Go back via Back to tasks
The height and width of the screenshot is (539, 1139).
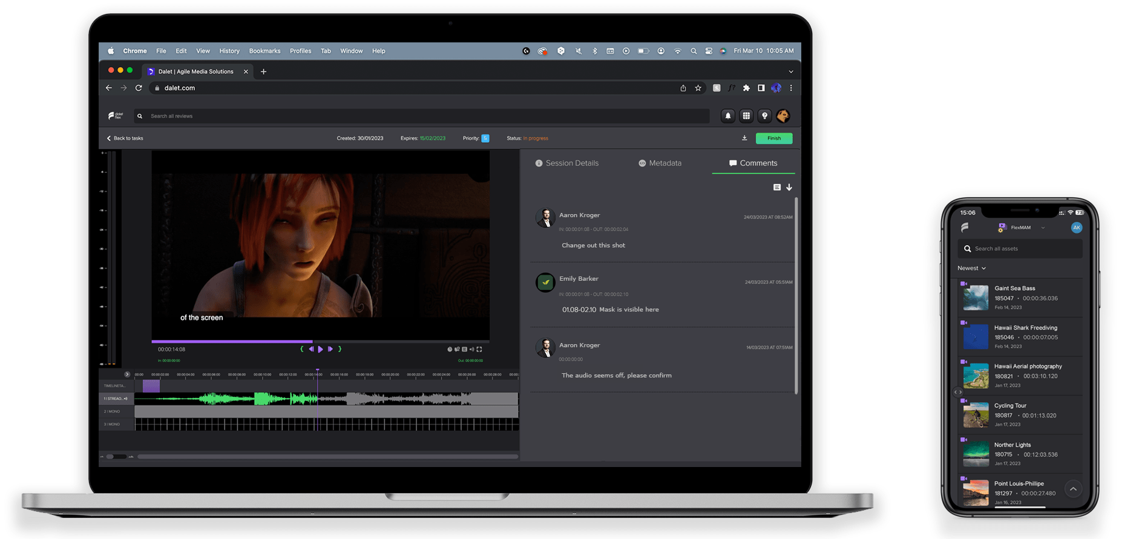tap(125, 139)
